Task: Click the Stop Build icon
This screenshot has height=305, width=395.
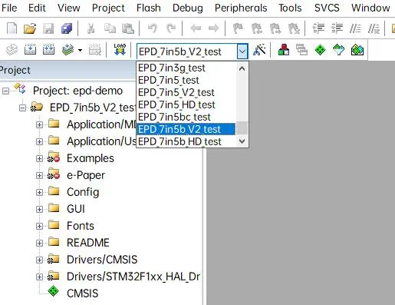Action: (95, 49)
